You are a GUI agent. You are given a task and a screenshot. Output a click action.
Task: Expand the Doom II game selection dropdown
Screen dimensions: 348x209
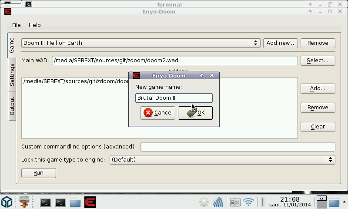click(x=141, y=43)
